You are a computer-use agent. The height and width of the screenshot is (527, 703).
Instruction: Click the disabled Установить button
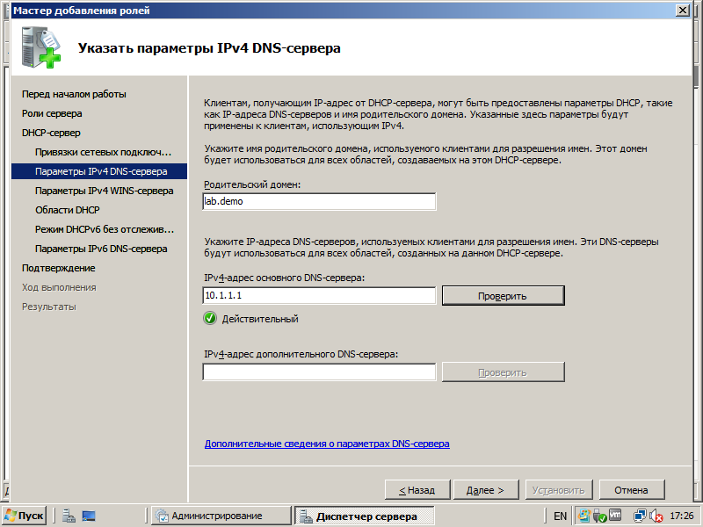click(559, 490)
